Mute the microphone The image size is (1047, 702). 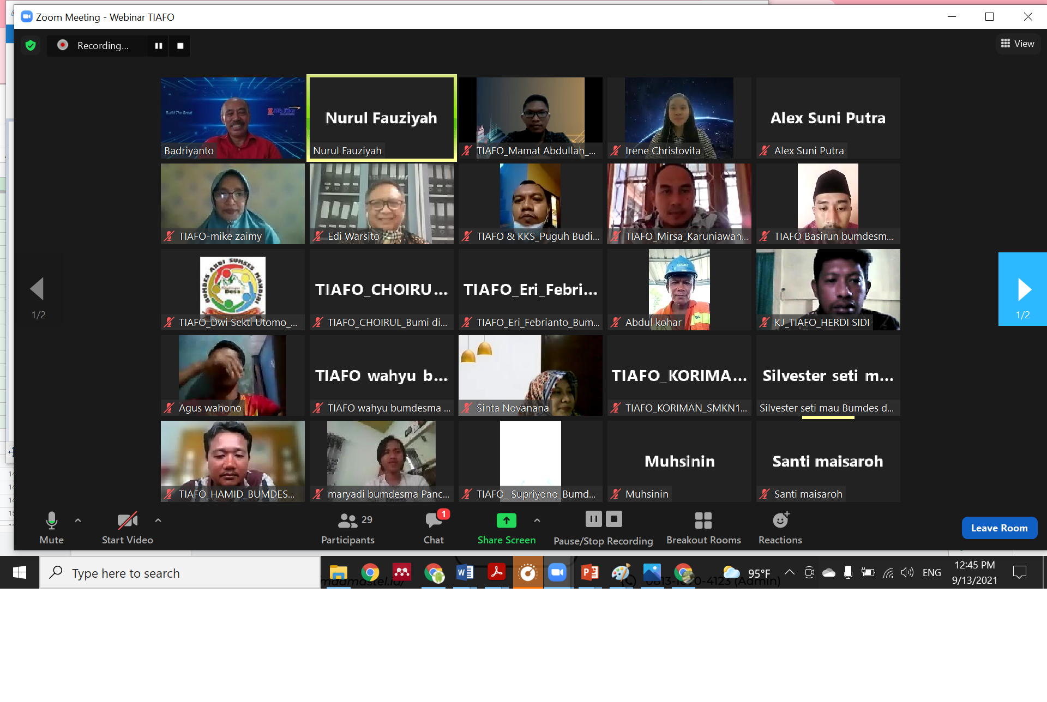point(51,528)
